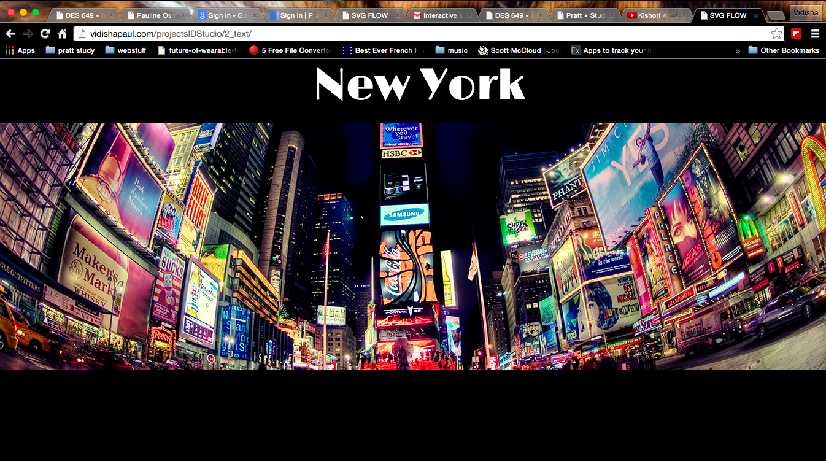Screen dimensions: 826x461
Task: Switch to the Interactive Gmail tab
Action: click(439, 15)
